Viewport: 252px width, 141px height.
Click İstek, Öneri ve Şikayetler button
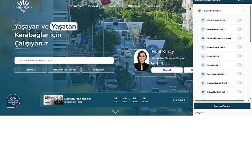click(x=64, y=70)
